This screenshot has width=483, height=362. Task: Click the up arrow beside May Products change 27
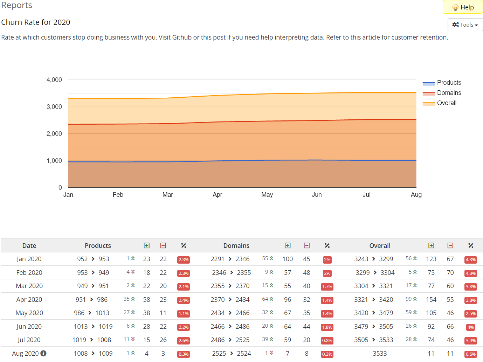point(133,312)
